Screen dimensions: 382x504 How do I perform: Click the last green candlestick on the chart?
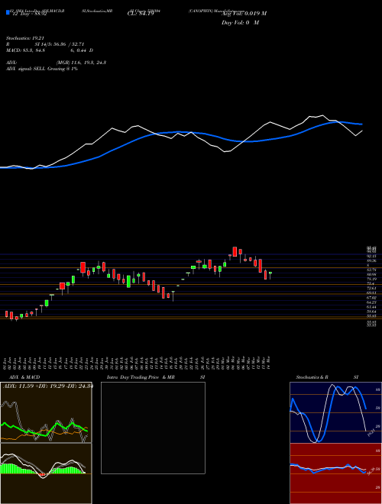[x=270, y=273]
